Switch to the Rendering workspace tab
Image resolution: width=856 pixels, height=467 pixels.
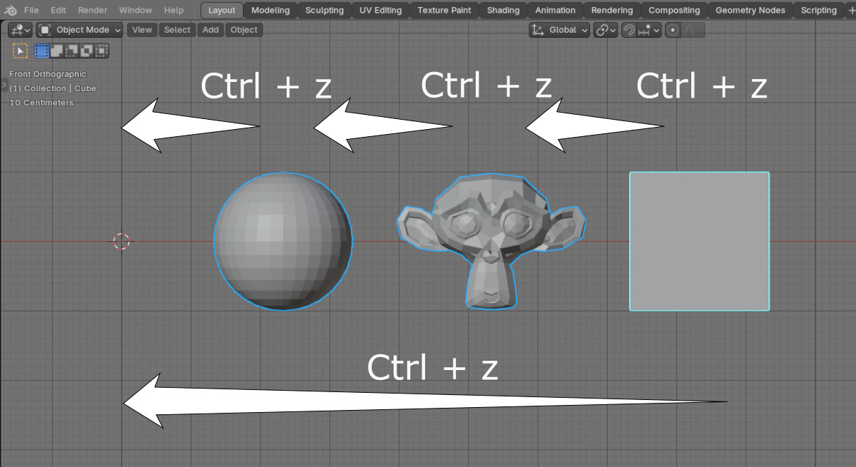coord(612,10)
